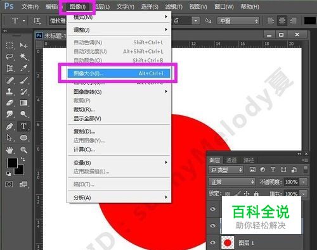Swap foreground and background colors
Screen dimensions: 317x250
[23, 159]
